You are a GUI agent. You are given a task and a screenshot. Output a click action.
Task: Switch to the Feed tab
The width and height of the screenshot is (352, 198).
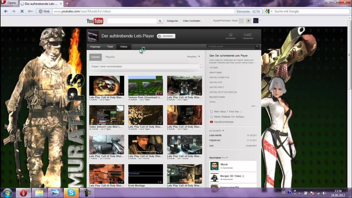110,47
